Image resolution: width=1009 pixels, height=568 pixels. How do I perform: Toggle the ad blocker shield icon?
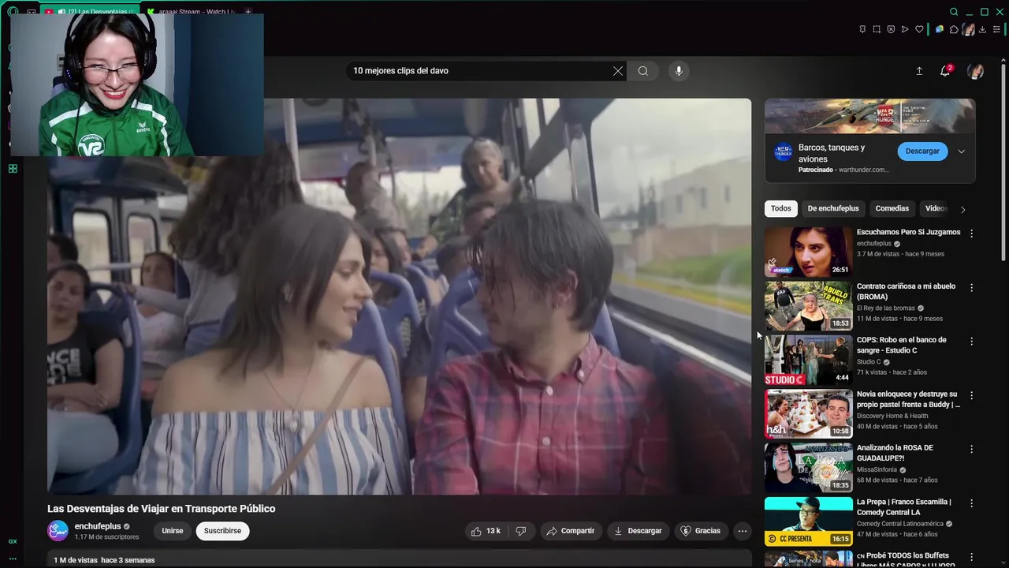891,29
